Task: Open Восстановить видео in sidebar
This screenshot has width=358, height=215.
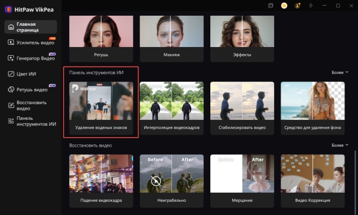Action: pyautogui.click(x=31, y=105)
